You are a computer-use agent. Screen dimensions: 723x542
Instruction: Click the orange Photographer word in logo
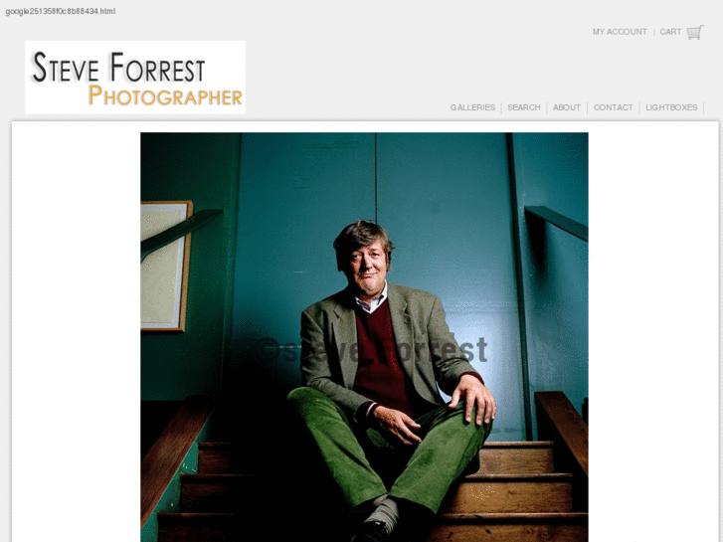point(165,95)
